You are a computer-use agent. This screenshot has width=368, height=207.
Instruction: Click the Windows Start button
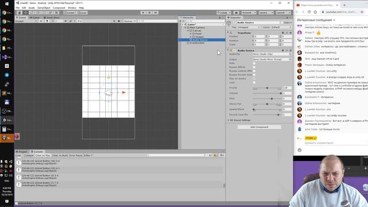click(x=7, y=4)
